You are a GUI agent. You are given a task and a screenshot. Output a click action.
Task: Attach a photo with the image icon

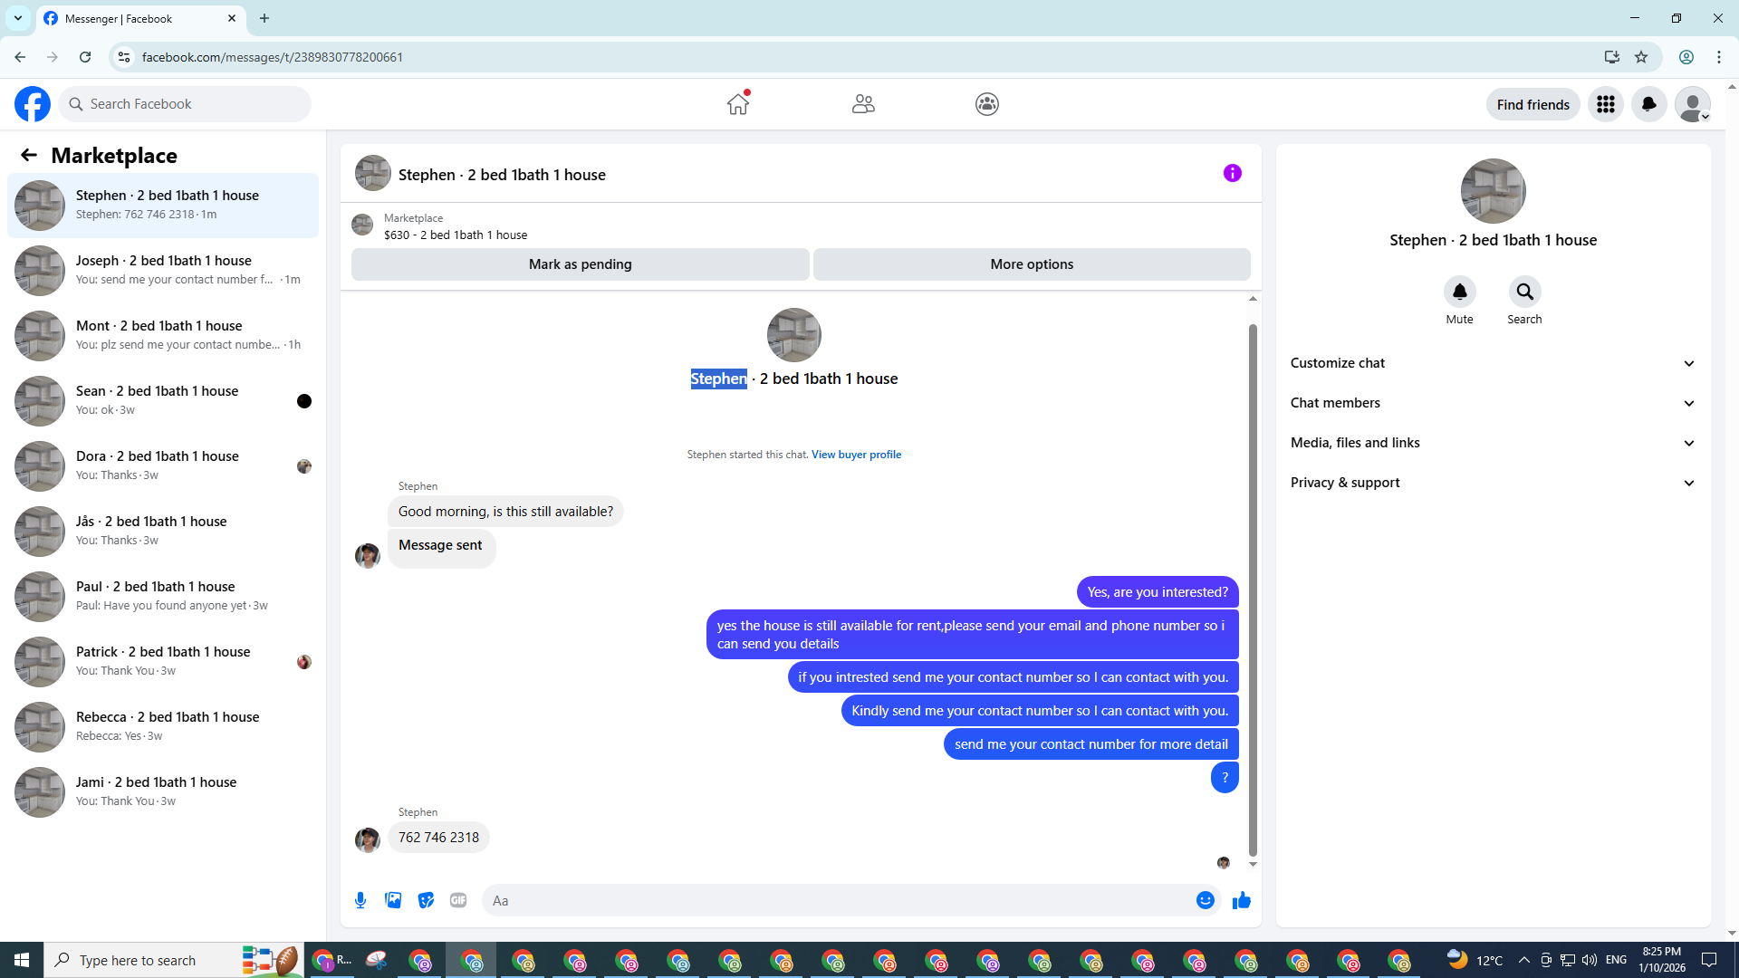(x=393, y=900)
